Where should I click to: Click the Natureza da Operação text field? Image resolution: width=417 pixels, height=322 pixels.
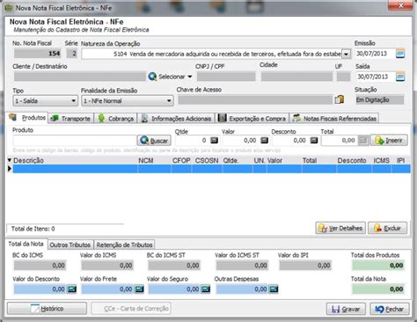[x=212, y=54]
